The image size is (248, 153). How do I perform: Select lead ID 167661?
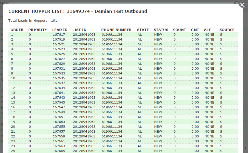tap(59, 141)
